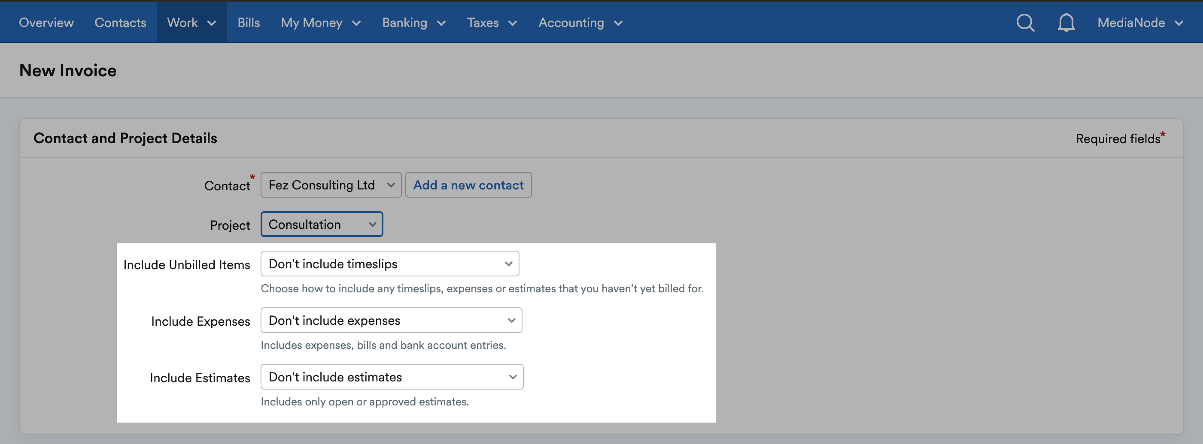Click the timeslips help text under Unbilled Items
Viewport: 1203px width, 444px height.
(482, 288)
